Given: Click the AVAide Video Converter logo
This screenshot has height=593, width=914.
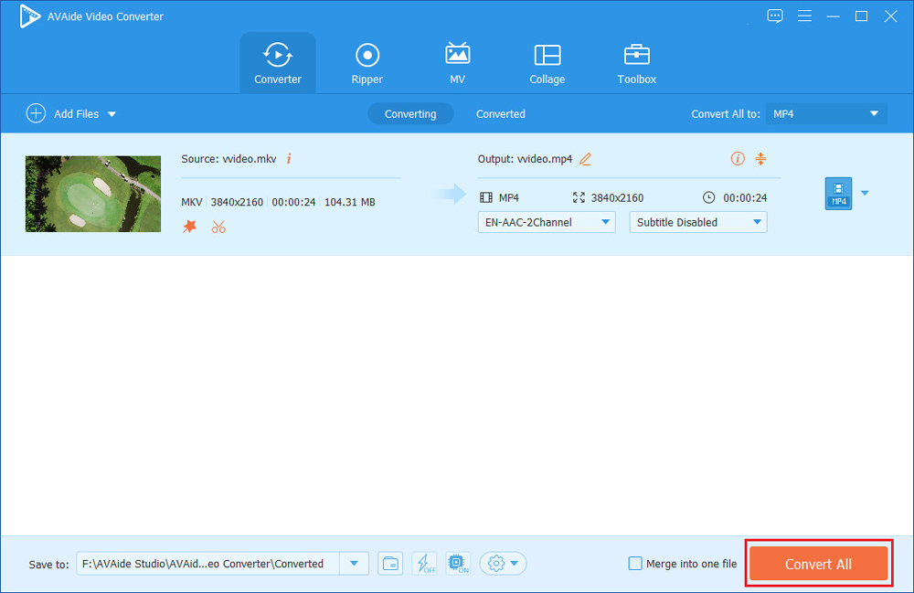Looking at the screenshot, I should tap(29, 16).
